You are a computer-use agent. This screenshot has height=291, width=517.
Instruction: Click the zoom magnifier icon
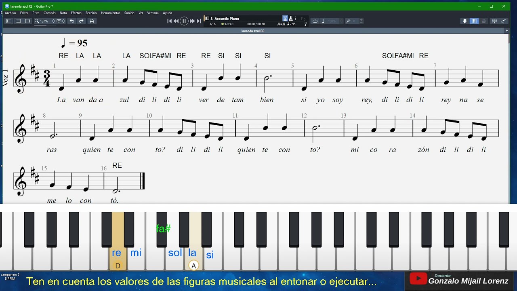[37, 21]
